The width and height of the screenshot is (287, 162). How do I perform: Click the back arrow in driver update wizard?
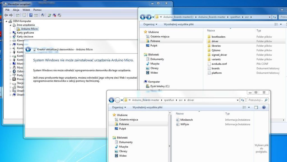[x=28, y=50]
